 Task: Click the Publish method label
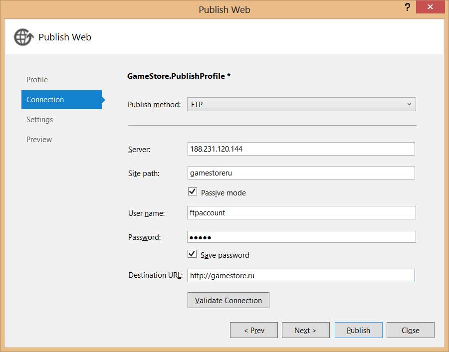click(x=154, y=105)
